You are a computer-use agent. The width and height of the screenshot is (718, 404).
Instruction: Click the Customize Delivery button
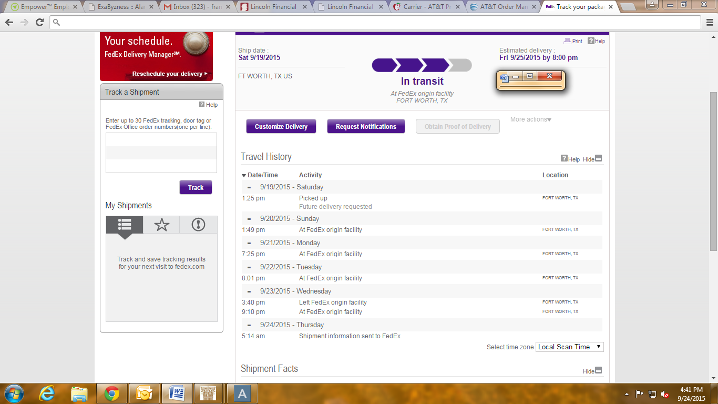click(x=281, y=126)
